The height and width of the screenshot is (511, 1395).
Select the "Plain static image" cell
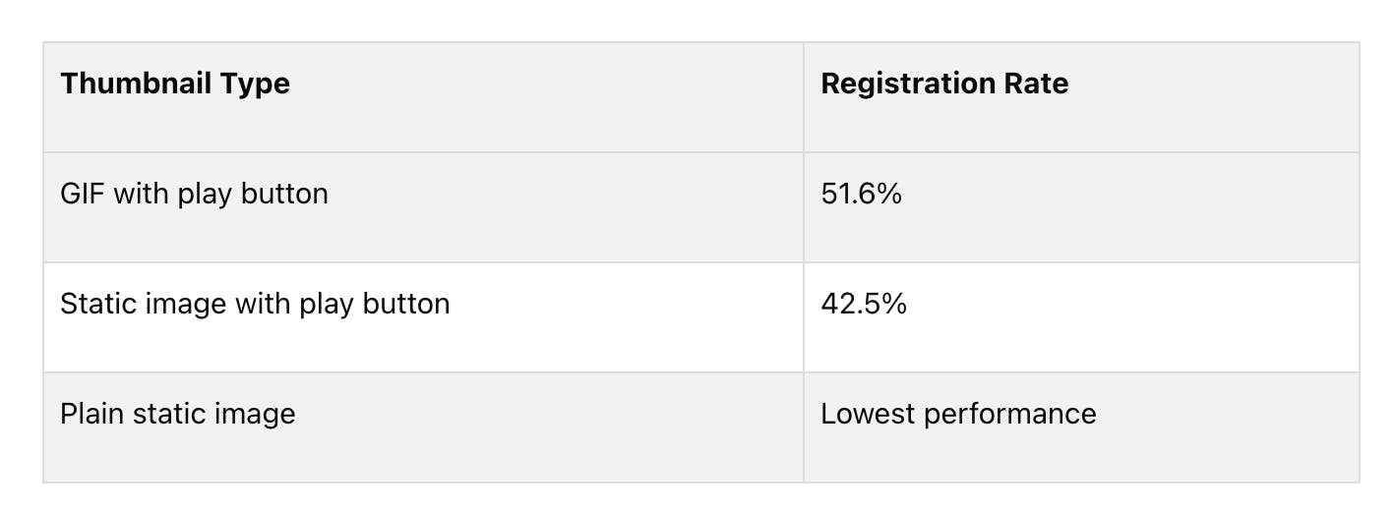[177, 414]
